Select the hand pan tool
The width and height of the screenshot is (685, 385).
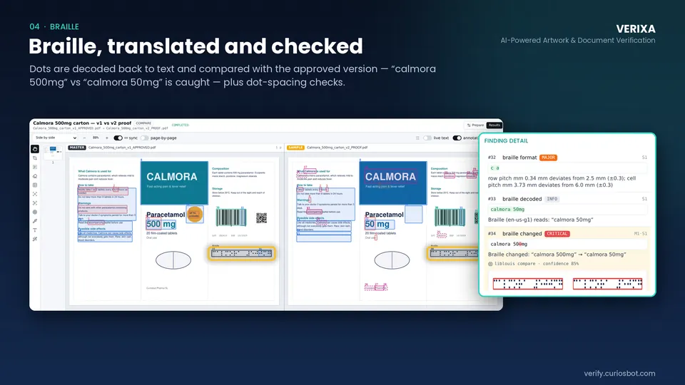[x=35, y=149]
